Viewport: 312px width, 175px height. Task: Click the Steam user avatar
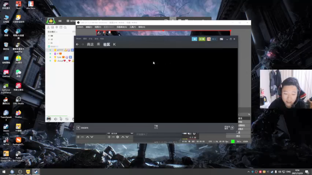[x=209, y=39]
